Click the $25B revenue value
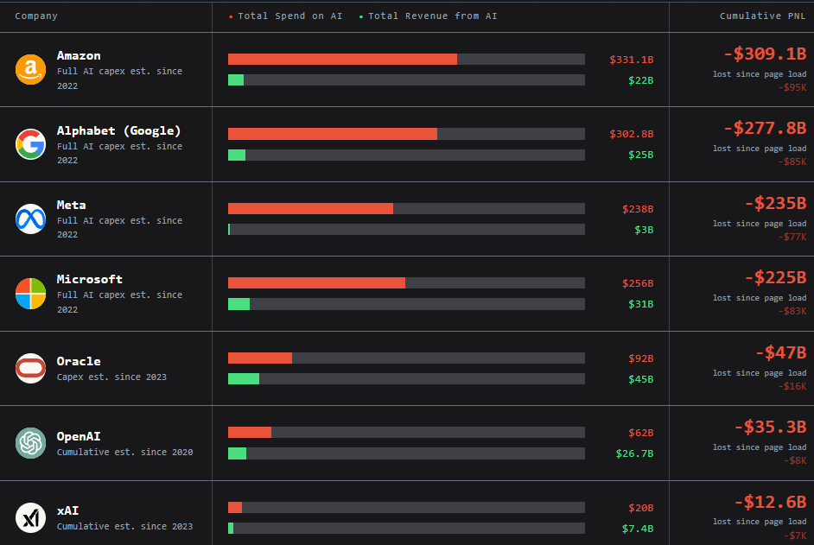Screen dimensions: 814x545 640,155
